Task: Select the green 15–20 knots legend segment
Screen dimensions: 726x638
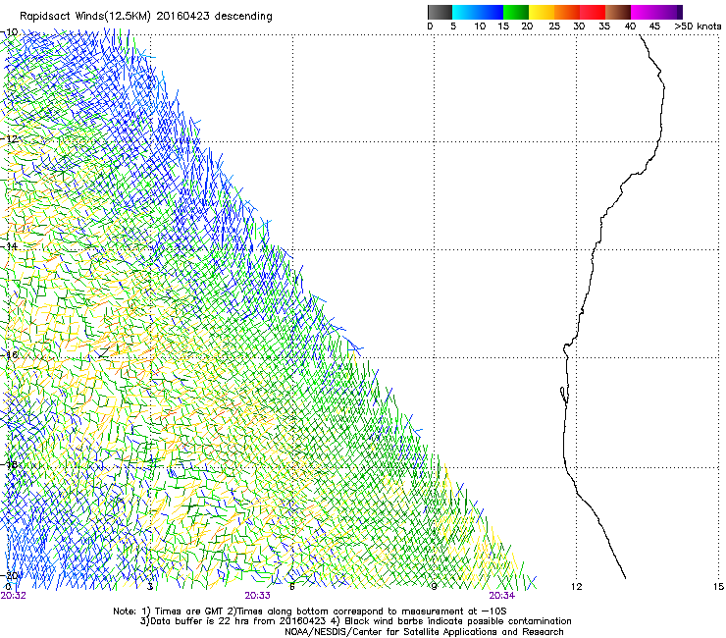Action: (516, 12)
